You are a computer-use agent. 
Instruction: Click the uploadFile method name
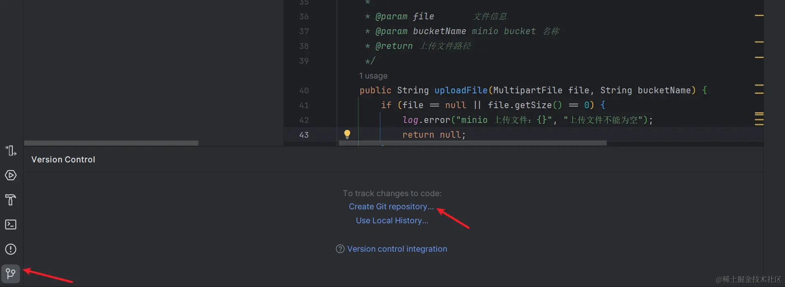click(x=461, y=90)
